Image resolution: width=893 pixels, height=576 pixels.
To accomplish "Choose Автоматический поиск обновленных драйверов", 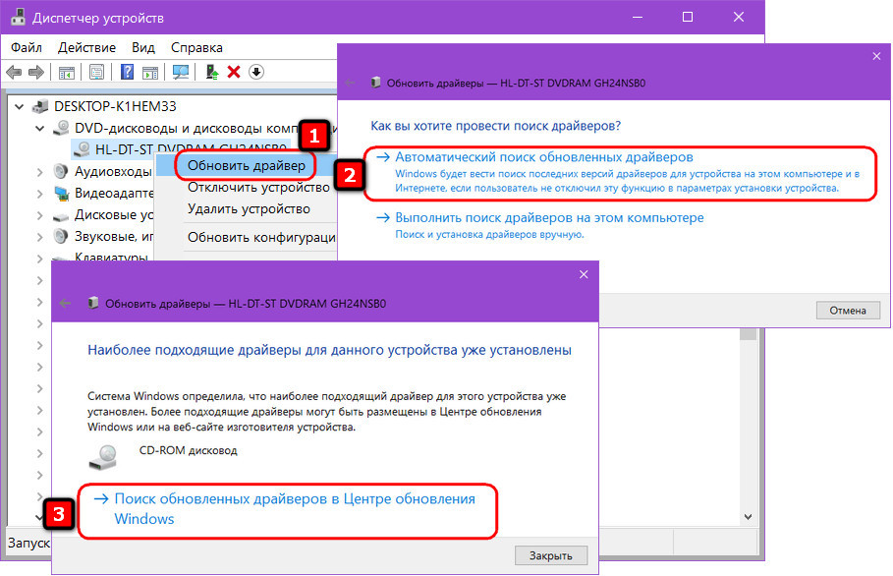I will pos(544,157).
